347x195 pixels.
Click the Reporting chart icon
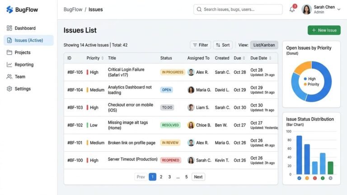point(9,65)
